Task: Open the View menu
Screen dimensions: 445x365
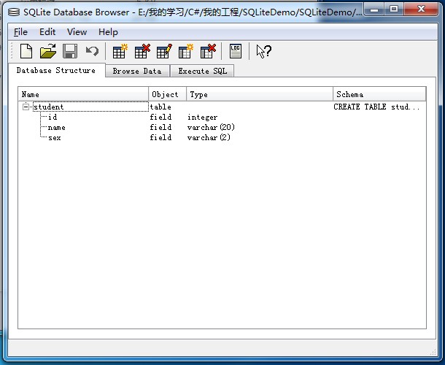Action: 77,32
